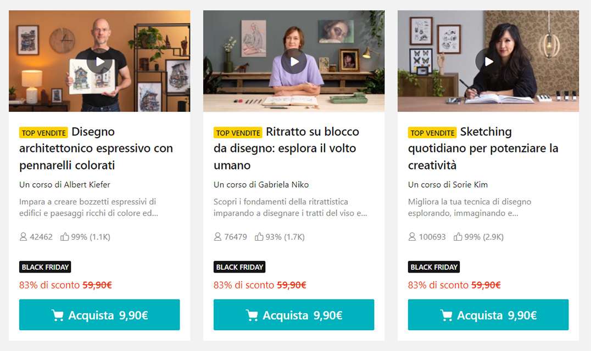This screenshot has height=351, width=591.
Task: Play the Gabriela Niko portrait course preview
Action: click(294, 61)
